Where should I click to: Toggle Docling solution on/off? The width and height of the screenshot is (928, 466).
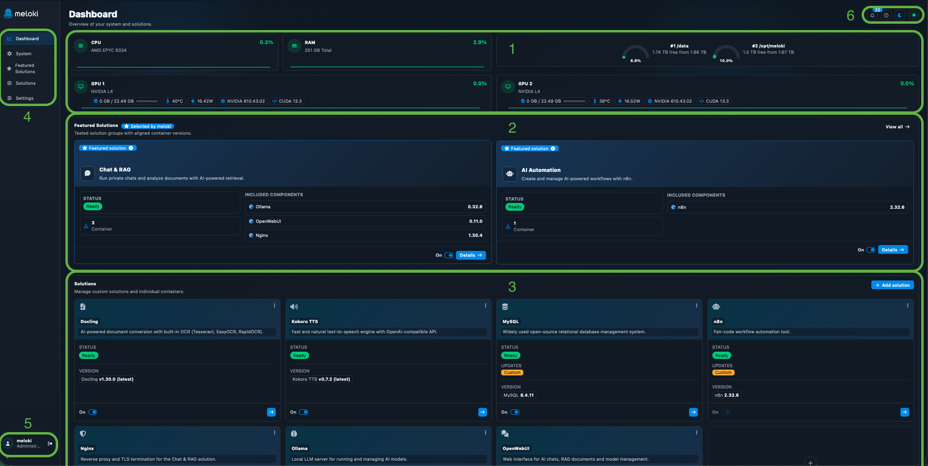click(93, 412)
